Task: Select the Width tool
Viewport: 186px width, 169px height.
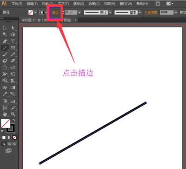Action: 5,74
